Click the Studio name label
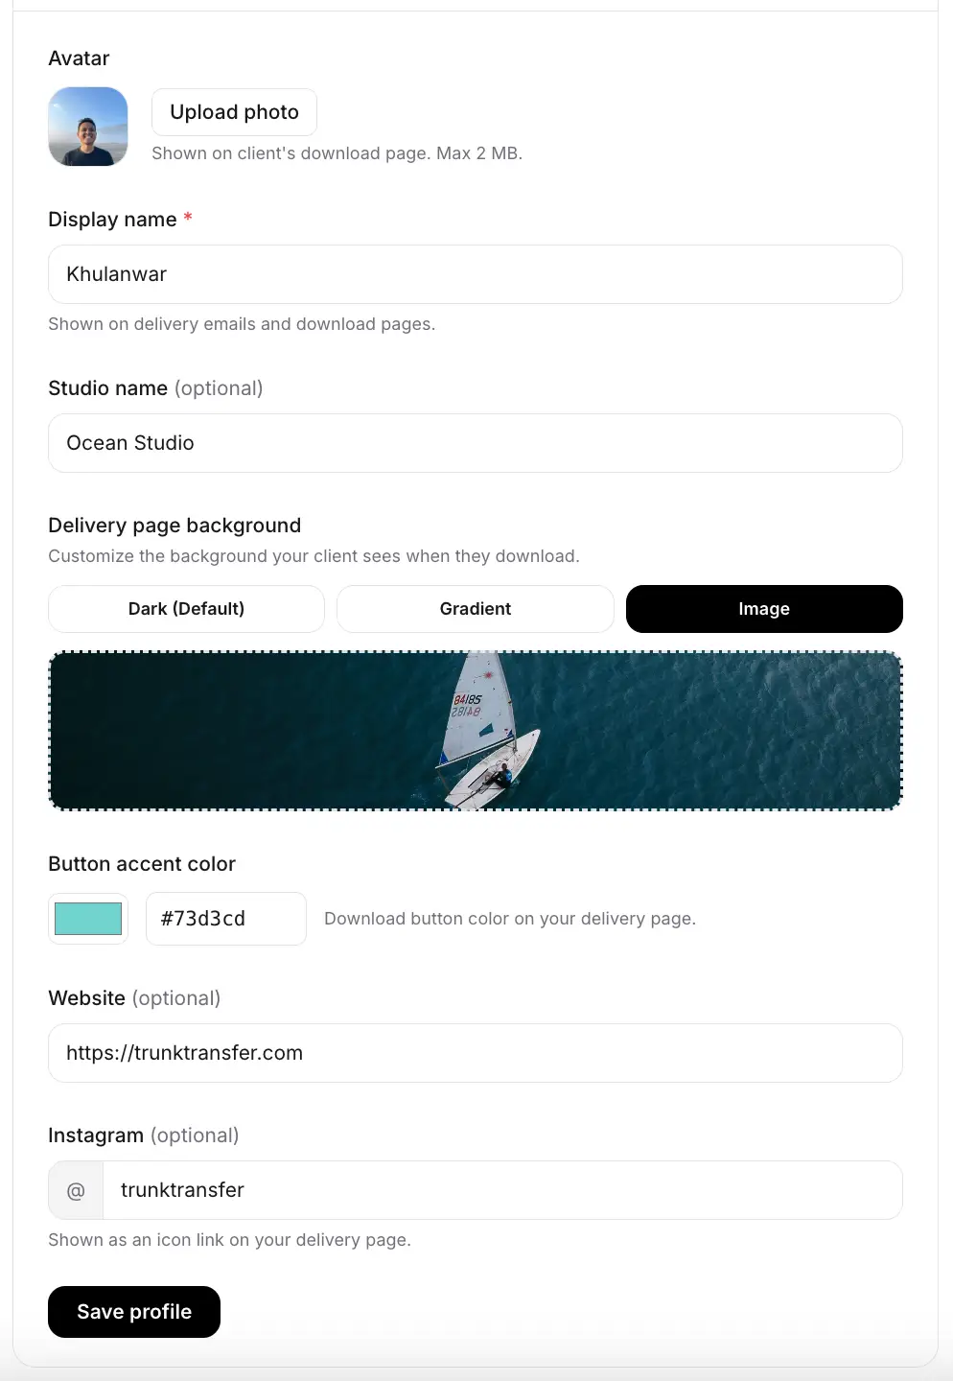The width and height of the screenshot is (953, 1381). coord(107,388)
